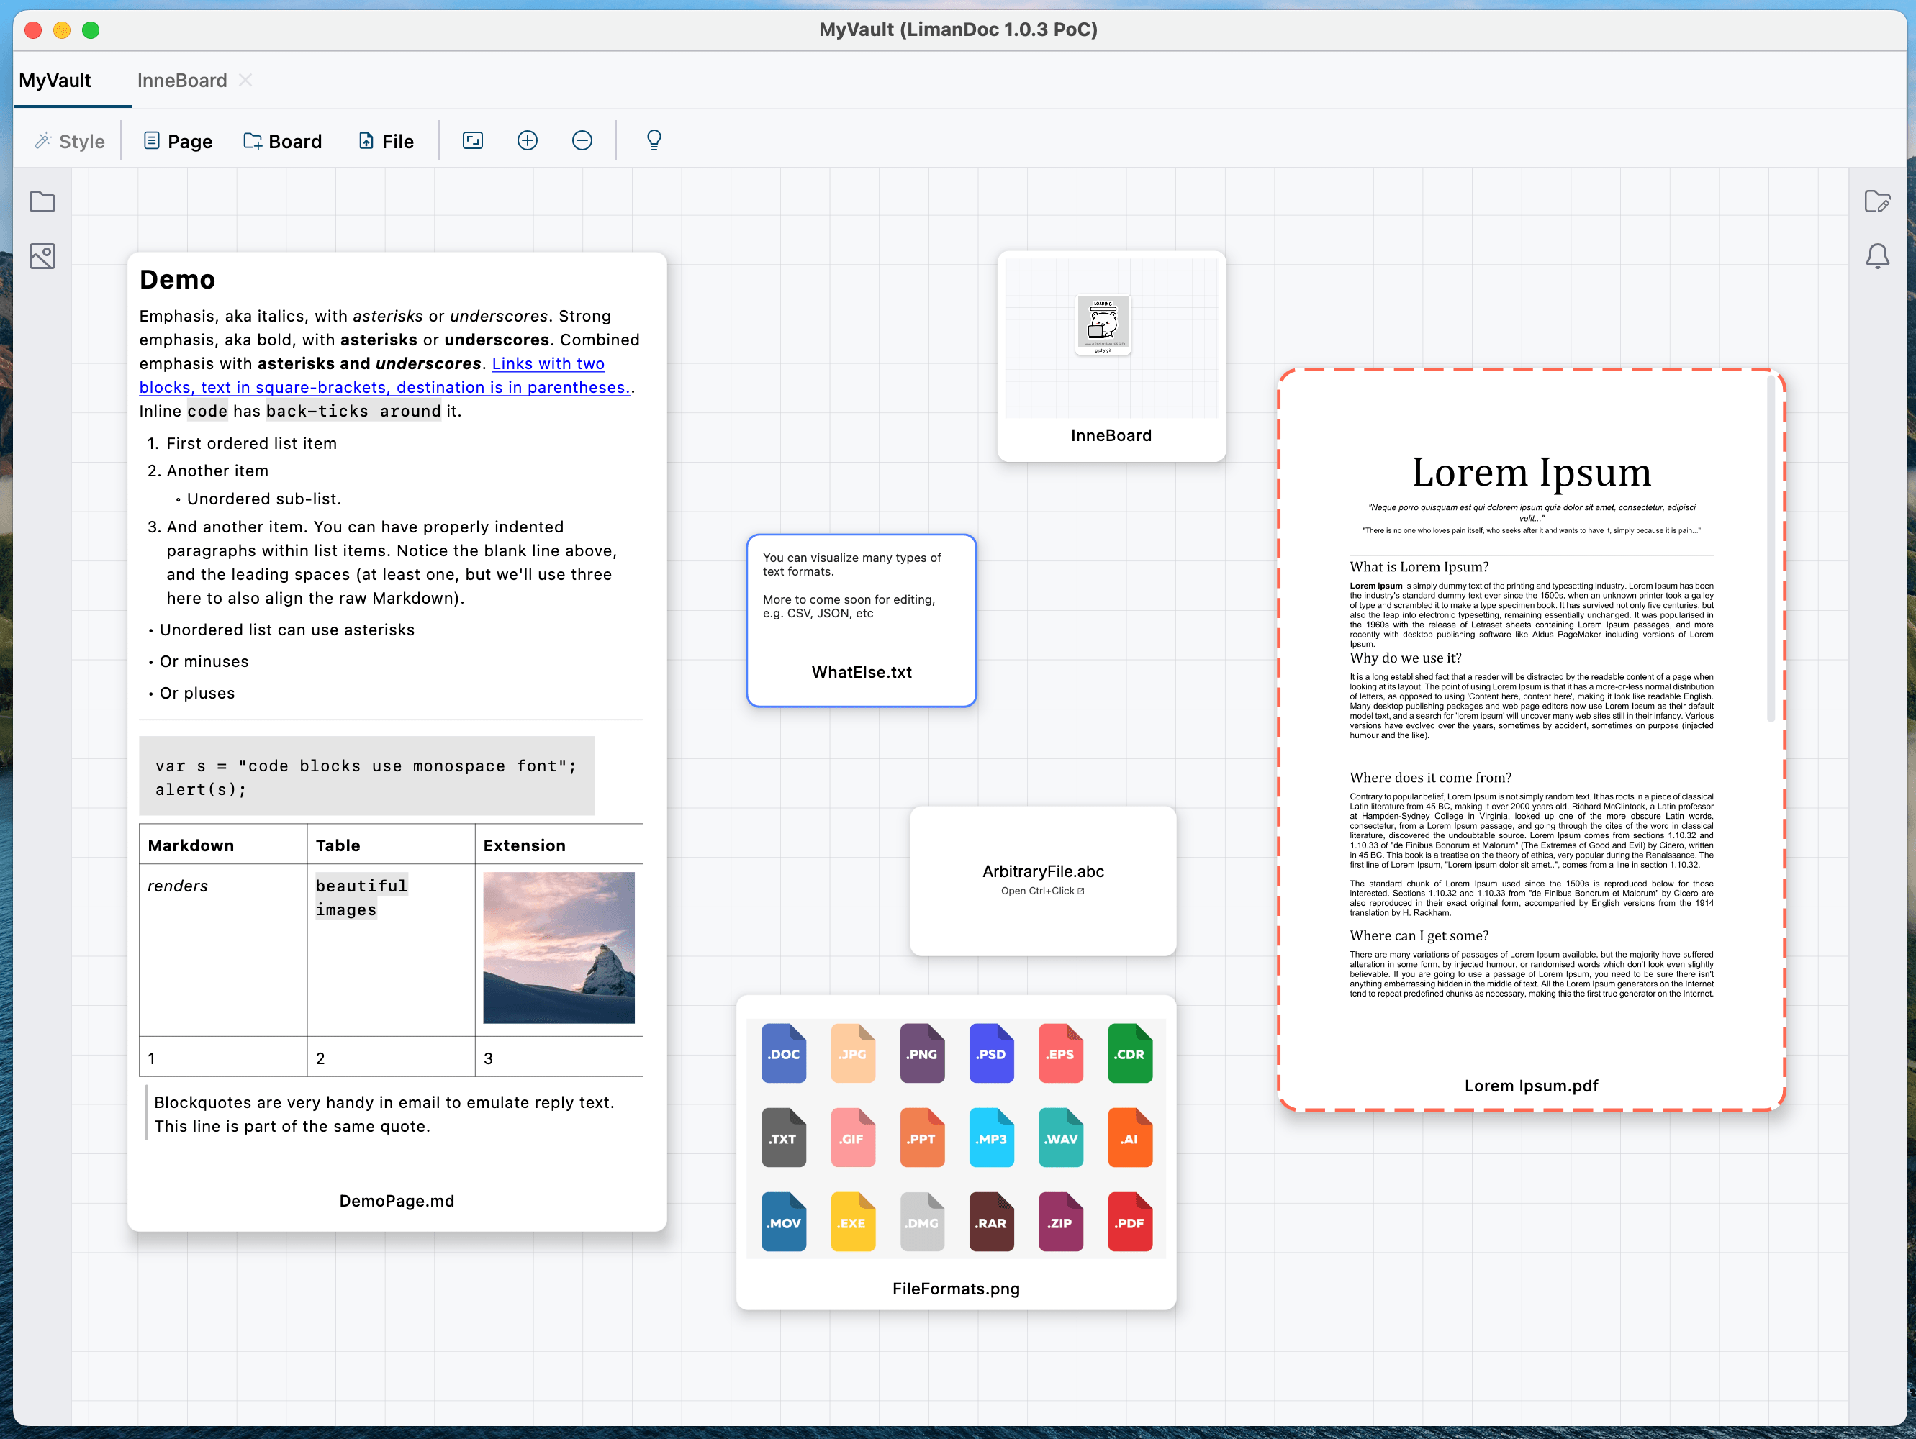Click the 'beautiful images' table cell

[x=391, y=950]
